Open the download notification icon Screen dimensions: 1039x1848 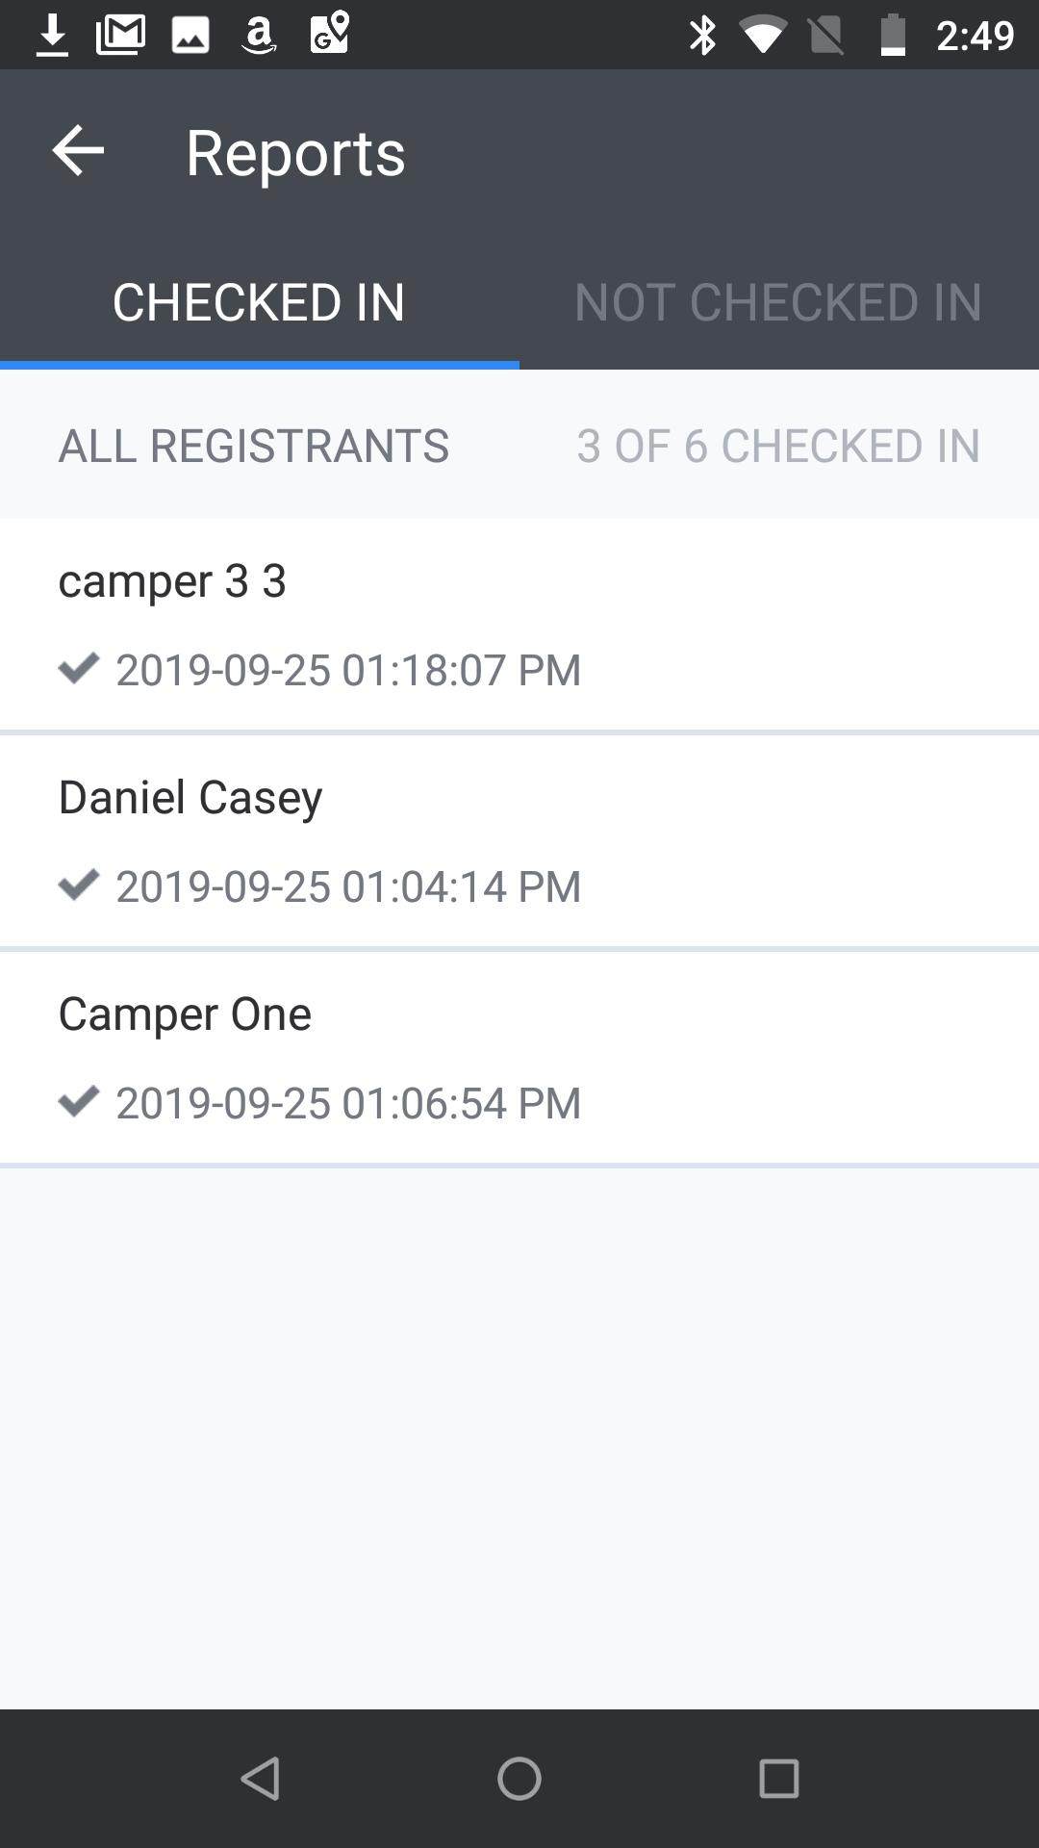click(x=52, y=36)
